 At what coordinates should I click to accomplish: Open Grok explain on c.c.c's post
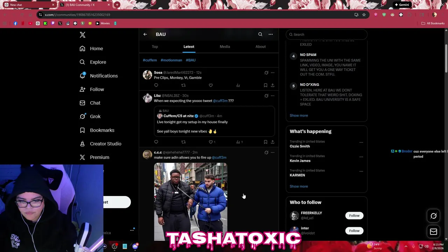(x=266, y=152)
